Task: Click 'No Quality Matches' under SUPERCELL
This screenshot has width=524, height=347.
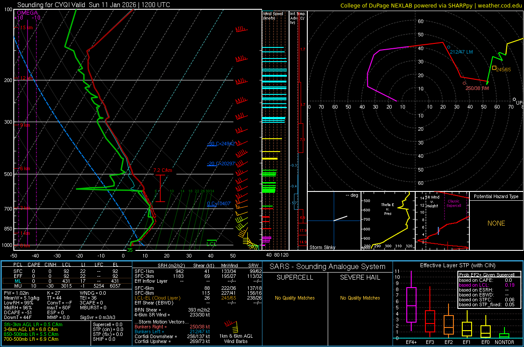Action: click(295, 298)
